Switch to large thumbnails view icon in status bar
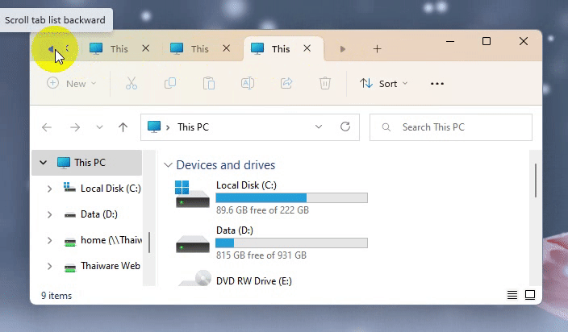568x332 pixels. pos(530,295)
